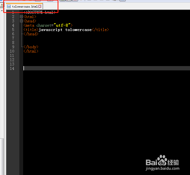Click the word tolowercase in the title line
The image size is (190, 175).
tap(78, 30)
